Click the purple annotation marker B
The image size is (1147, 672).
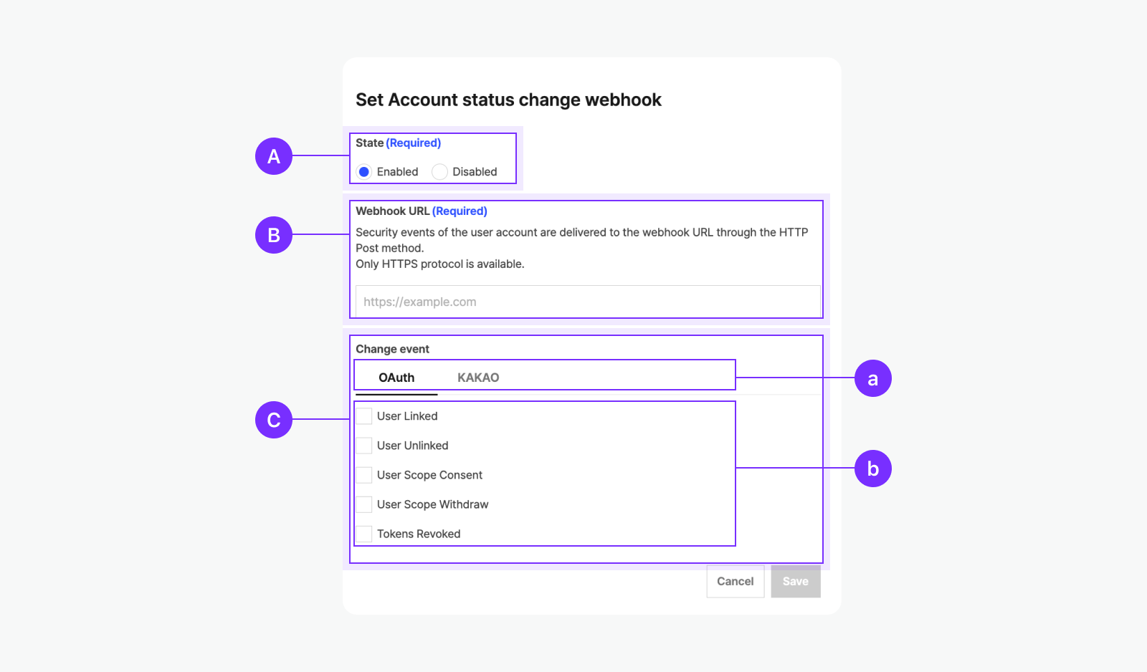pos(274,235)
